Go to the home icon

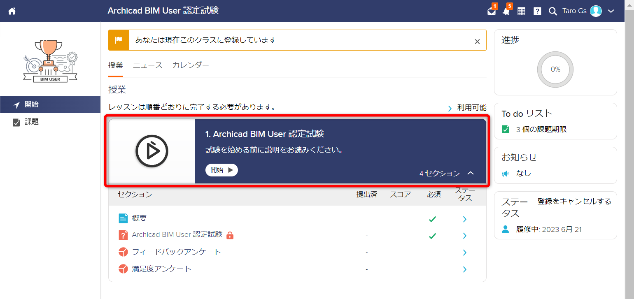point(12,11)
